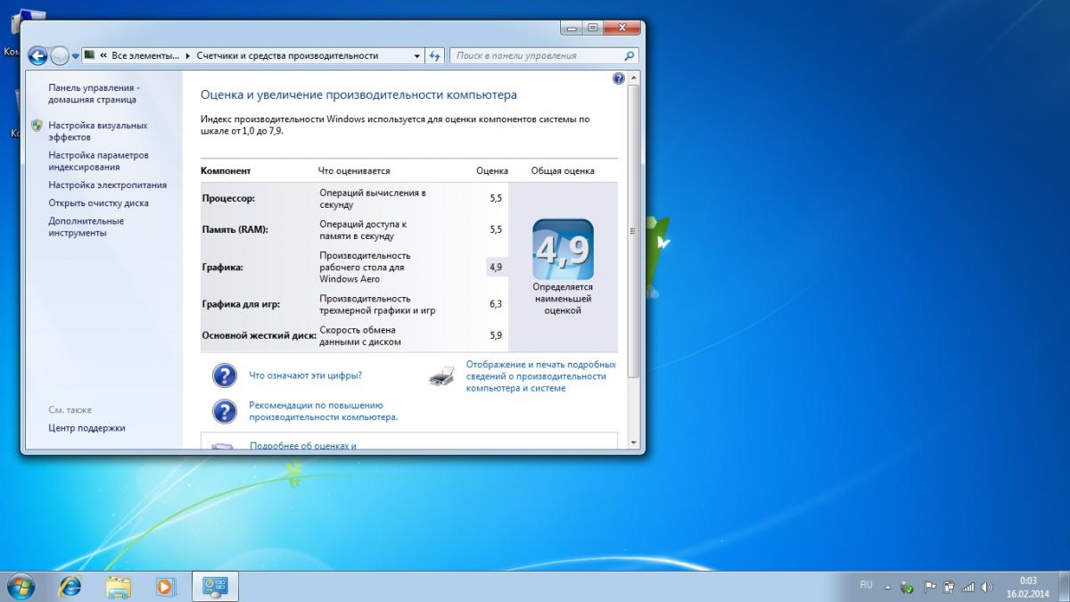Open «Настройка параметров индексирования»
The image size is (1070, 602).
98,161
